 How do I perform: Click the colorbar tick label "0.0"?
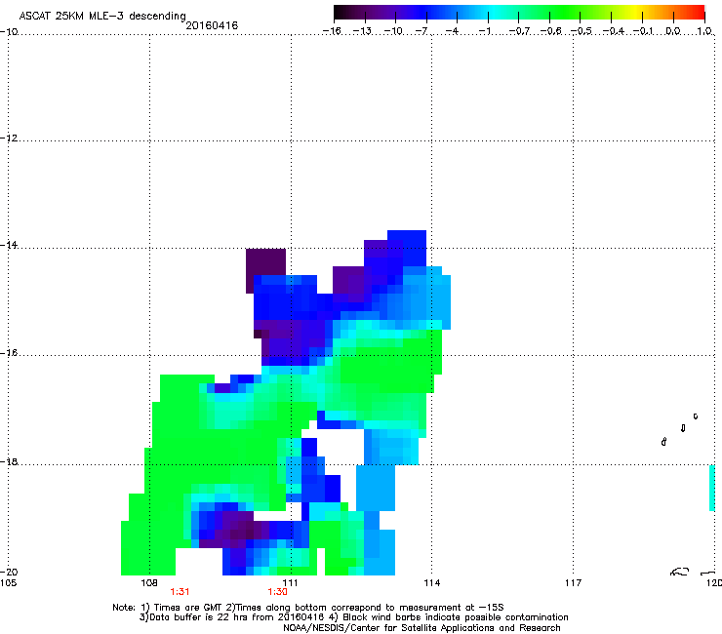[673, 31]
